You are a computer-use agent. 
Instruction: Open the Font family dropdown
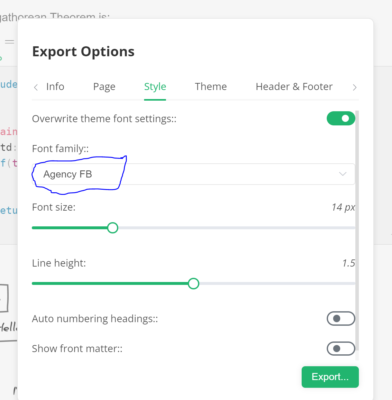point(193,174)
